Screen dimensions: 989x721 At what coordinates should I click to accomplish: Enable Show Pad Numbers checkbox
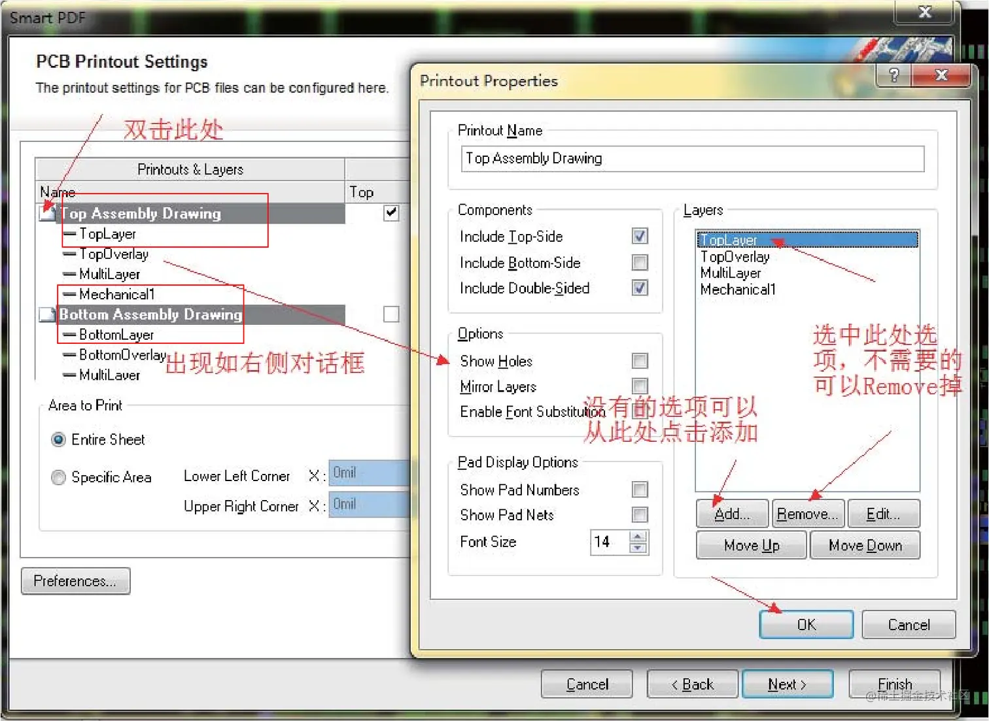(640, 490)
